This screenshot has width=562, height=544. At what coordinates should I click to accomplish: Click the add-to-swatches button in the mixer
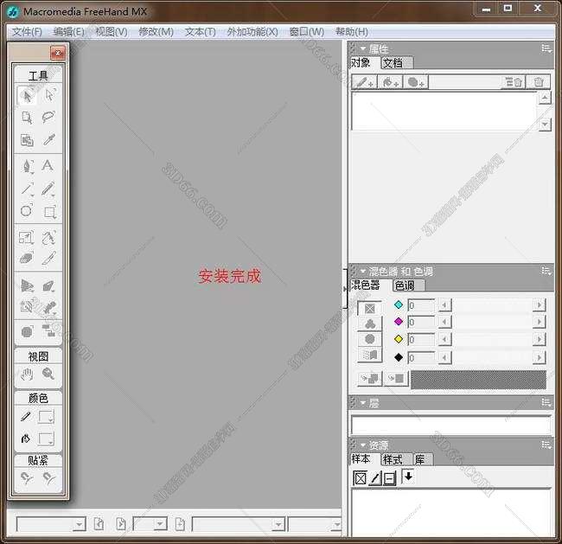370,378
